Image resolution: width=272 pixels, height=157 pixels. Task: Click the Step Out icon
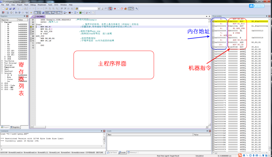coord(23,13)
